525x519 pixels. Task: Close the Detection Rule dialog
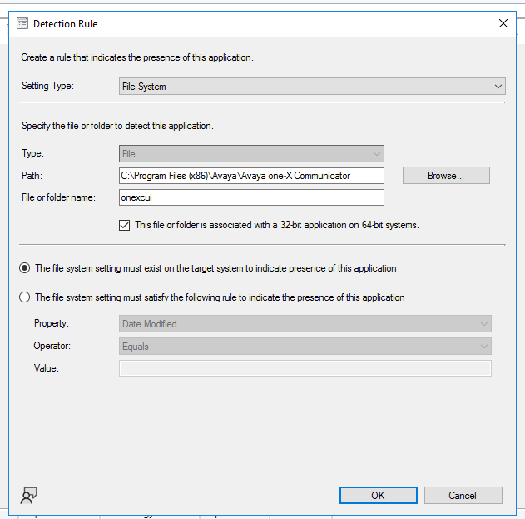tap(503, 23)
